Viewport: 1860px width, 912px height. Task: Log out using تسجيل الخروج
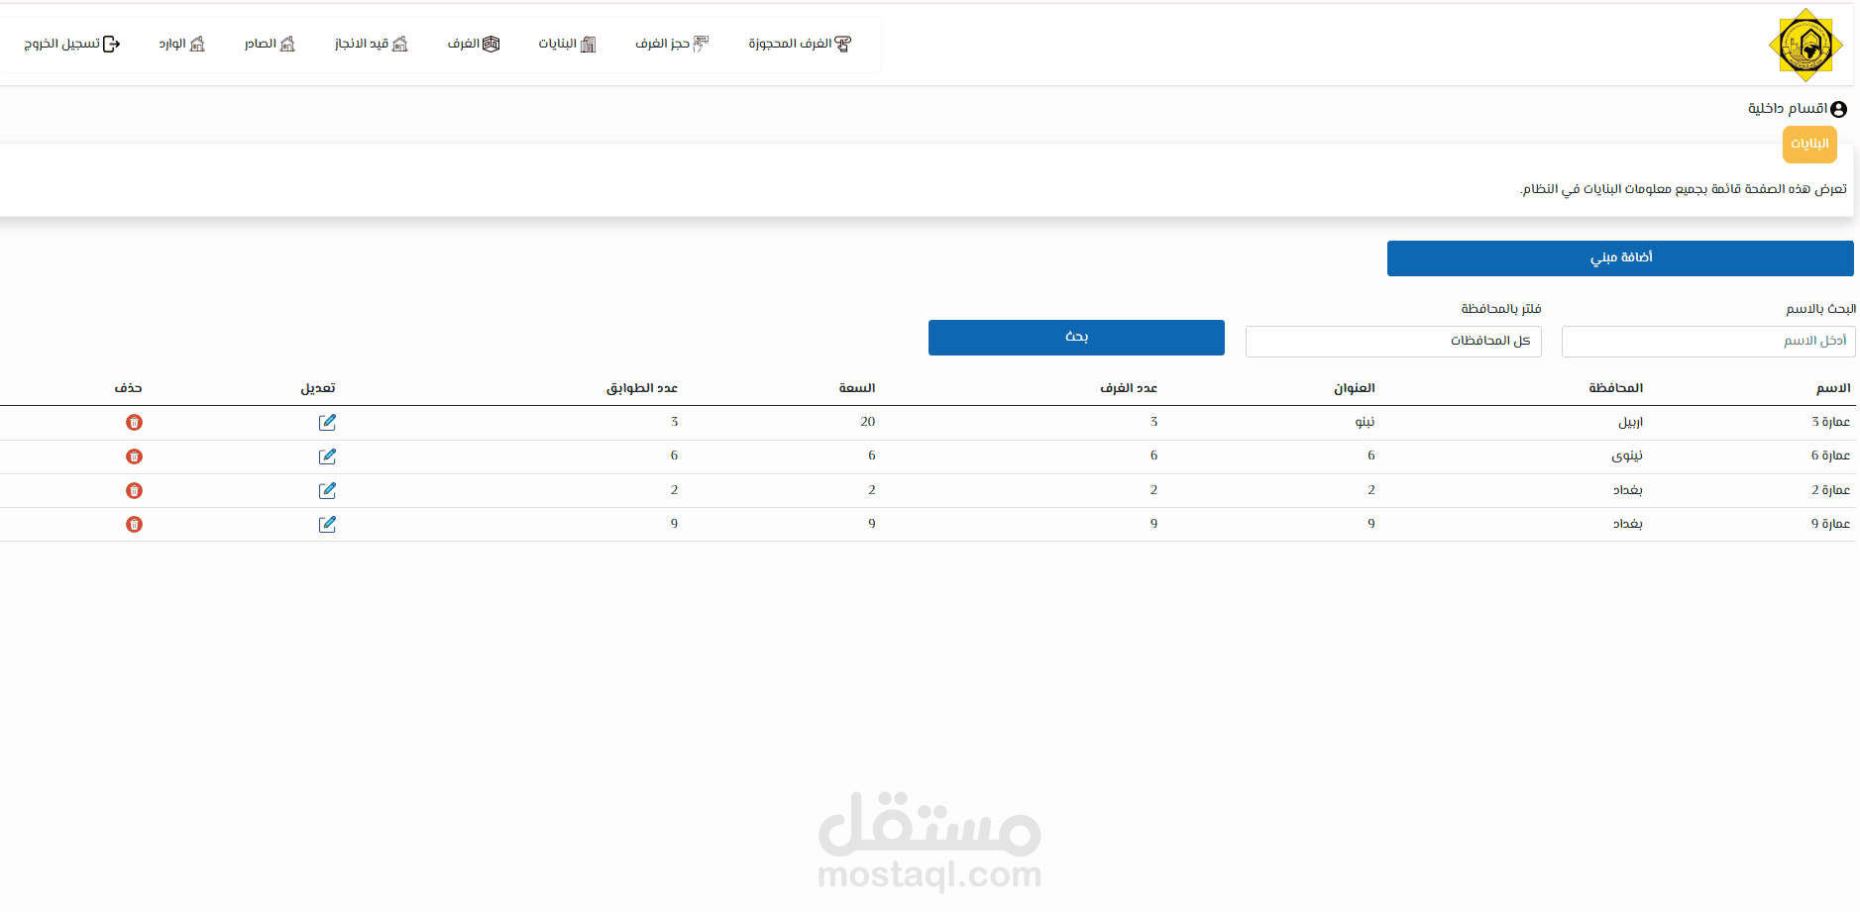click(72, 44)
